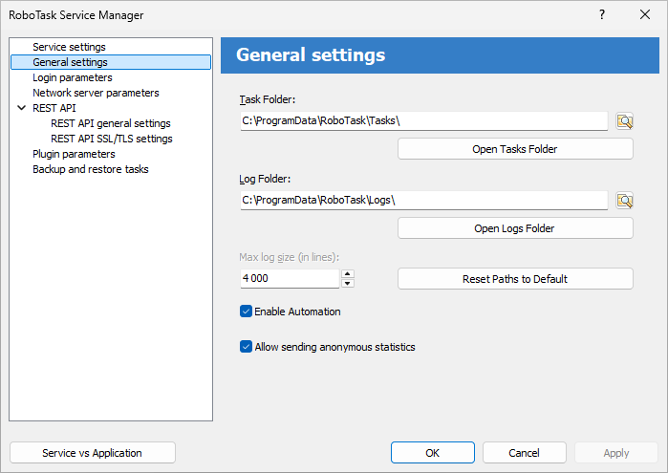The height and width of the screenshot is (473, 668).
Task: Click the Max log size value field
Action: point(290,279)
